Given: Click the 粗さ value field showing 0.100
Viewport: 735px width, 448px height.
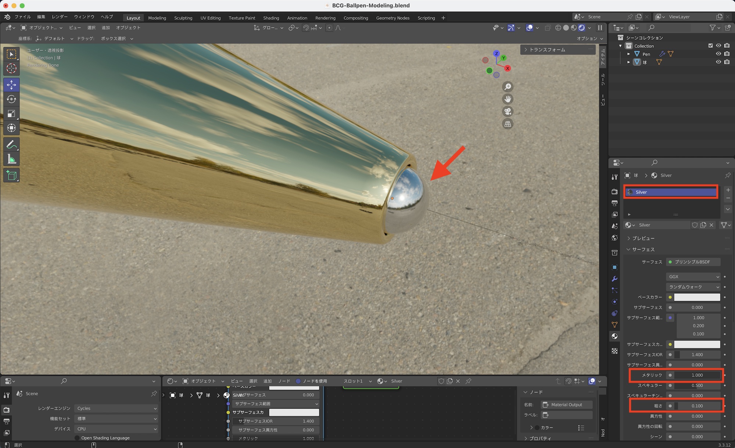Looking at the screenshot, I should [697, 406].
